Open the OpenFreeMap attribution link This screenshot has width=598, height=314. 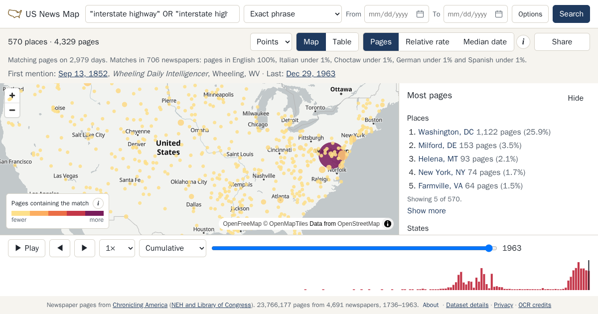[242, 224]
